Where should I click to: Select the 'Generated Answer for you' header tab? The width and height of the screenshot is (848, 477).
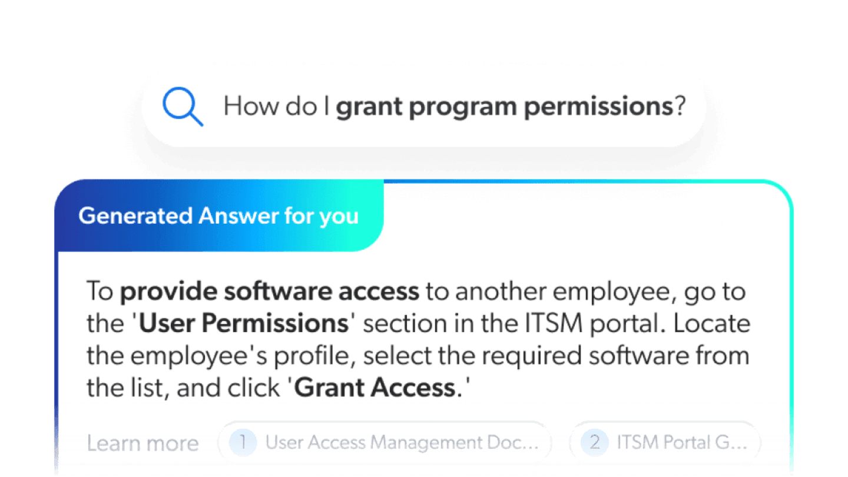click(x=218, y=216)
